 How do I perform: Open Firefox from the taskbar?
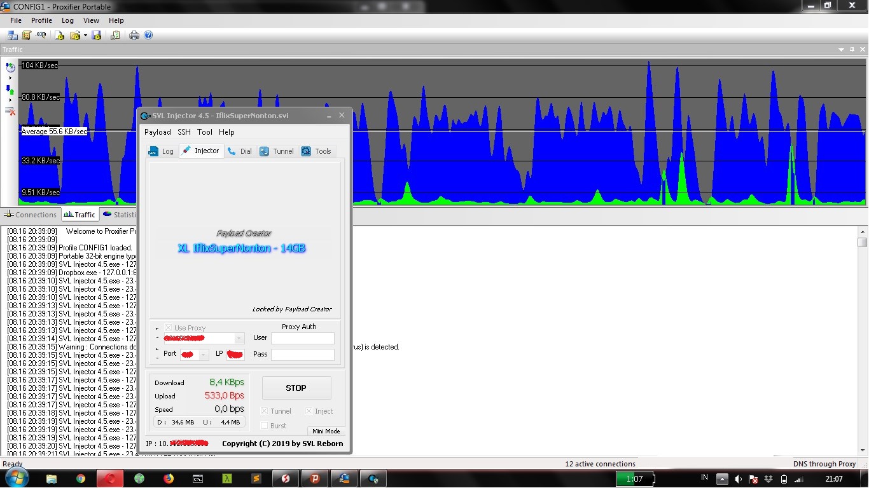pos(169,478)
